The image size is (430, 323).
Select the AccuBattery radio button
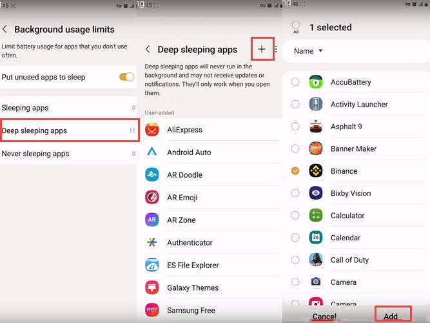295,82
